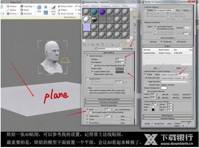Click the Shift tool in ribbon
This screenshot has height=148, width=199.
tap(39, 9)
